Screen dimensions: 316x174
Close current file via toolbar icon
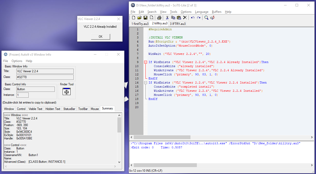coord(151,18)
